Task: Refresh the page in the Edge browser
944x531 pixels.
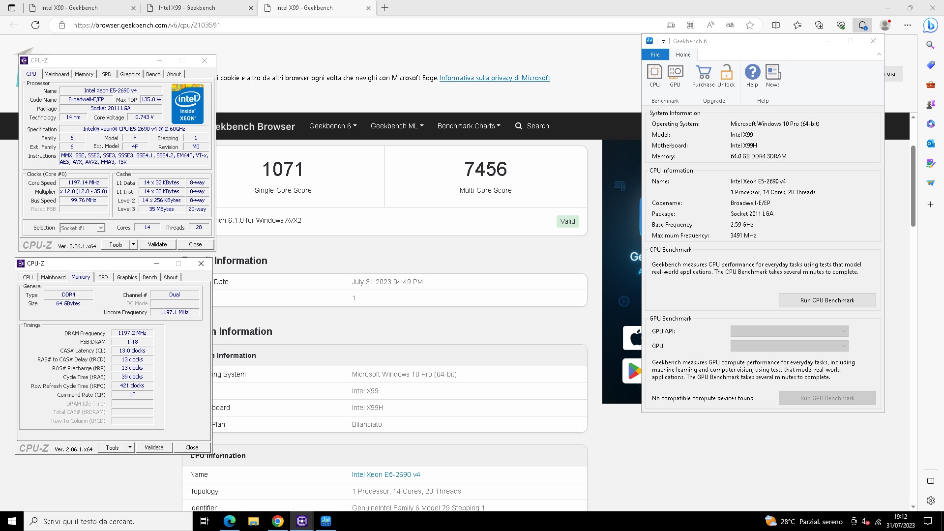Action: (x=35, y=25)
